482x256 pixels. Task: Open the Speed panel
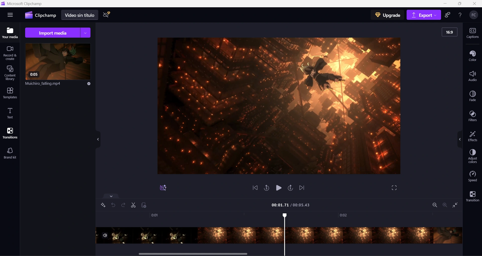coord(472,176)
